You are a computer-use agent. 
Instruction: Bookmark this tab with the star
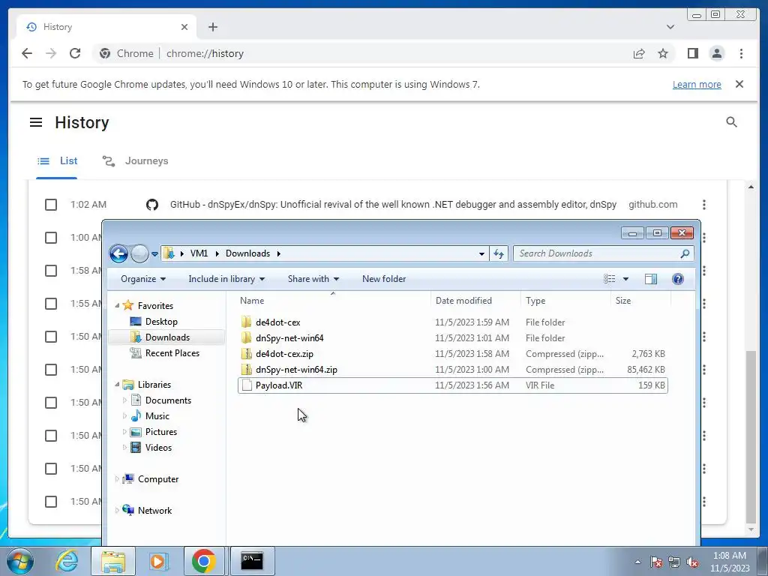coord(663,53)
